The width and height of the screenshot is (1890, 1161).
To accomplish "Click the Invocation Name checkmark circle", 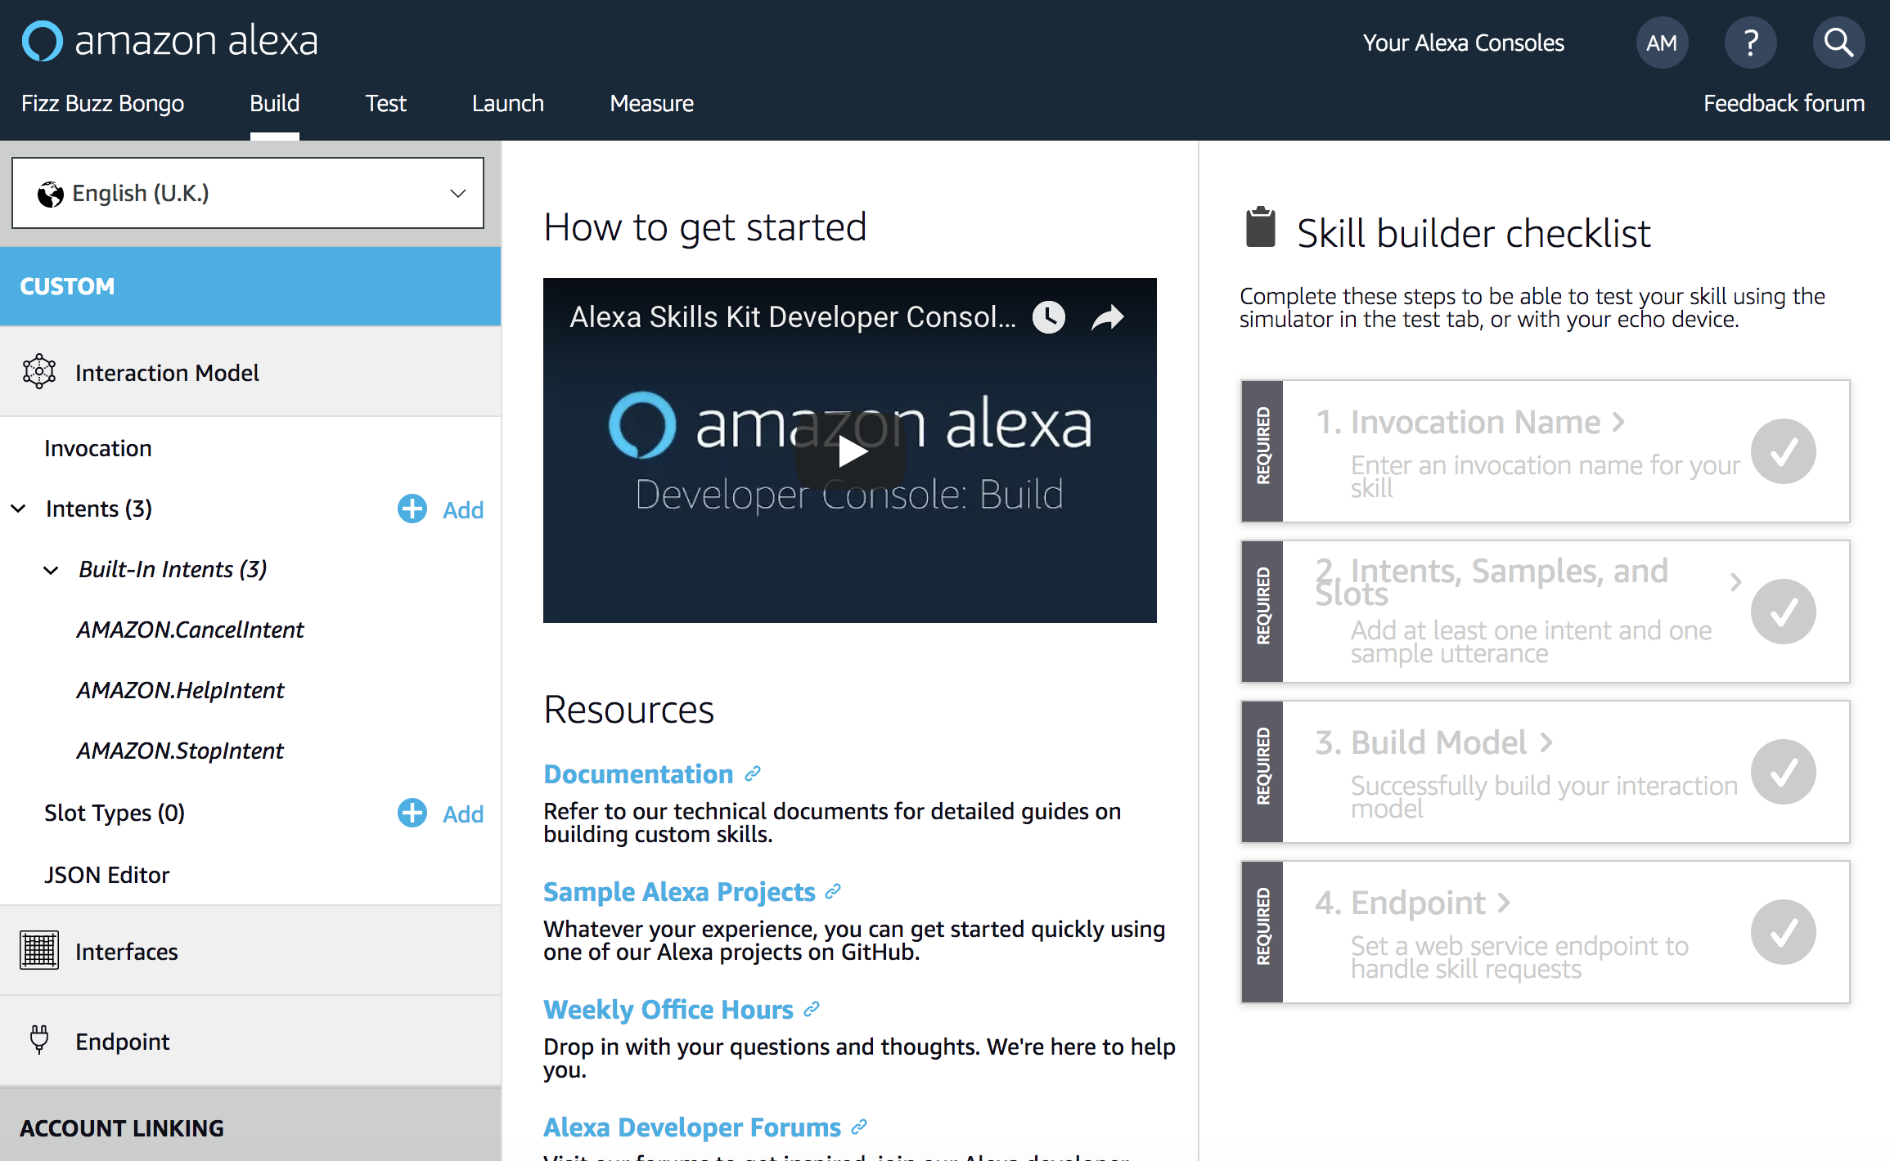I will 1784,451.
